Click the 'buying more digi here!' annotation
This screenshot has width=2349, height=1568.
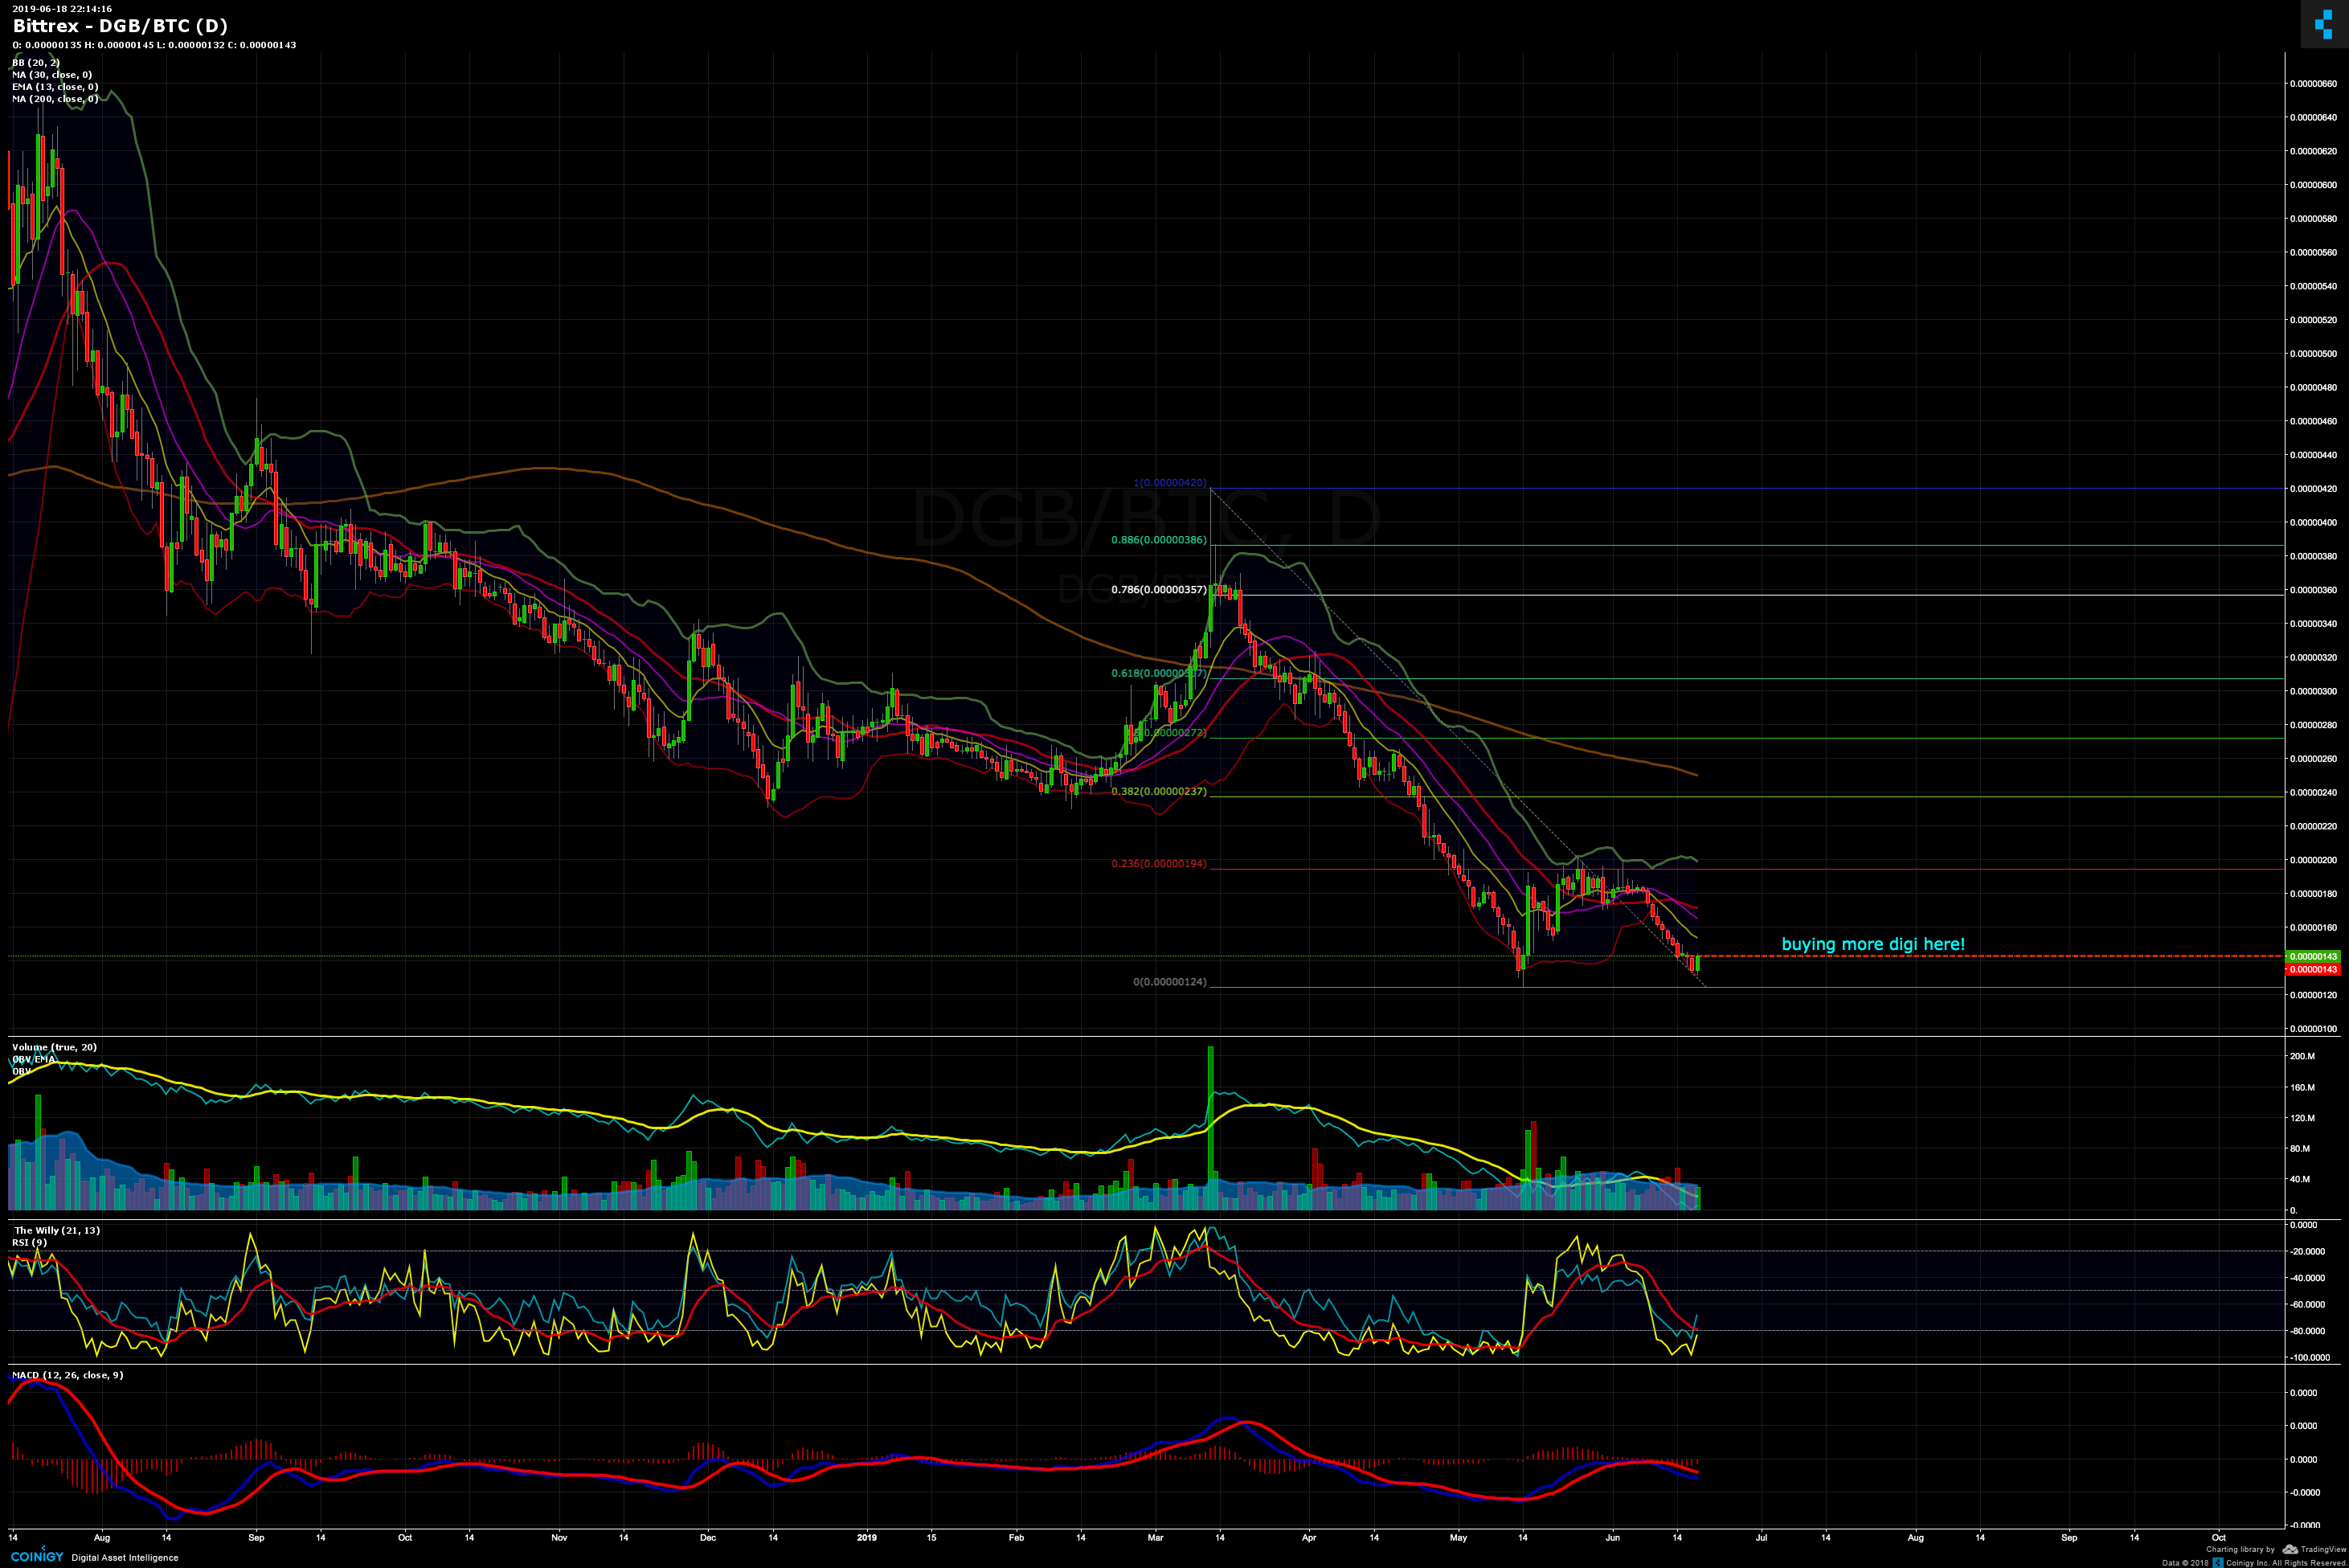[1873, 944]
